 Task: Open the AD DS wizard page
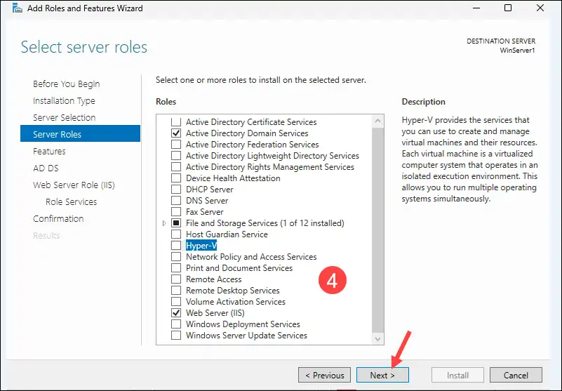pos(46,168)
